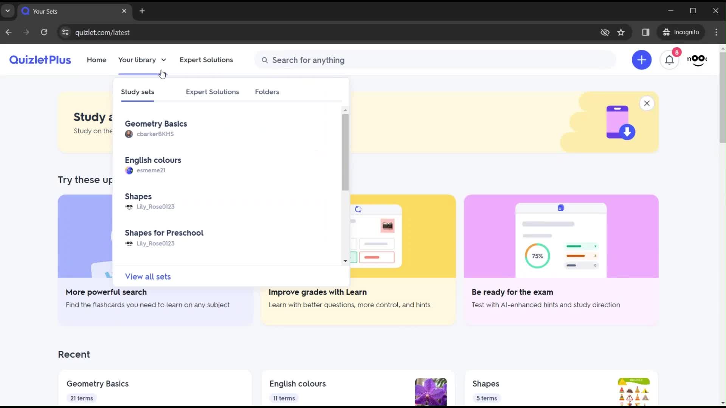Click the Incognito indicator
726x408 pixels.
[681, 32]
